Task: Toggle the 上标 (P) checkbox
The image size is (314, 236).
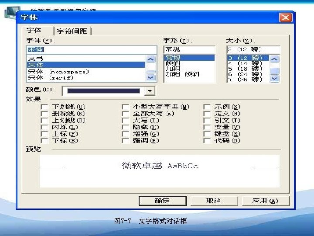Action: point(44,134)
